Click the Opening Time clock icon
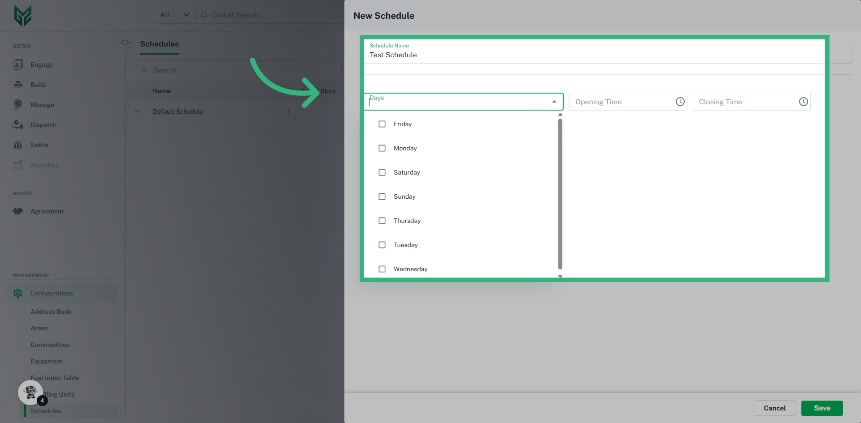The width and height of the screenshot is (861, 423). [680, 102]
